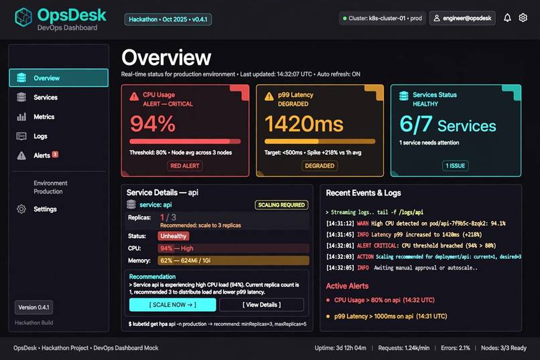This screenshot has width=540, height=360.
Task: Open the Alerts menu item
Action: click(x=42, y=155)
